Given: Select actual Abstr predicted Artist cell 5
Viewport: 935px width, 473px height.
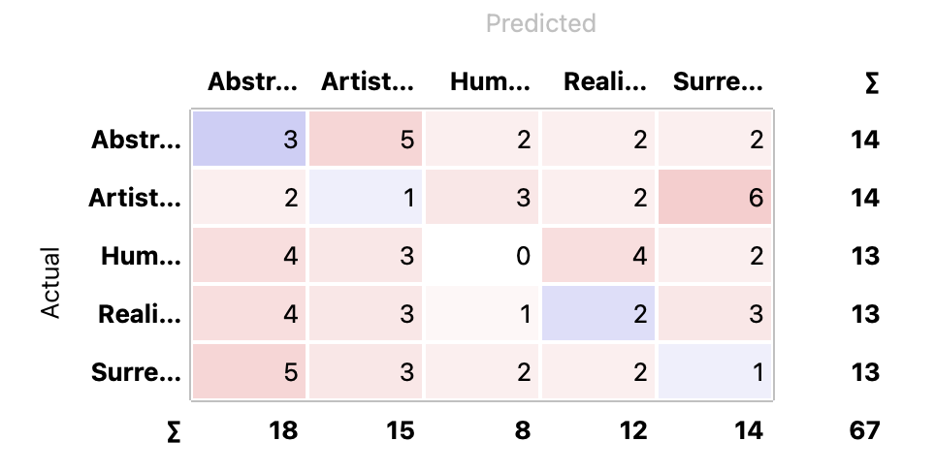Looking at the screenshot, I should point(366,139).
